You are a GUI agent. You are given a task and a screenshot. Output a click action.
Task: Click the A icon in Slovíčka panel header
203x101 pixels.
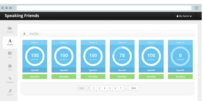click(x=24, y=34)
